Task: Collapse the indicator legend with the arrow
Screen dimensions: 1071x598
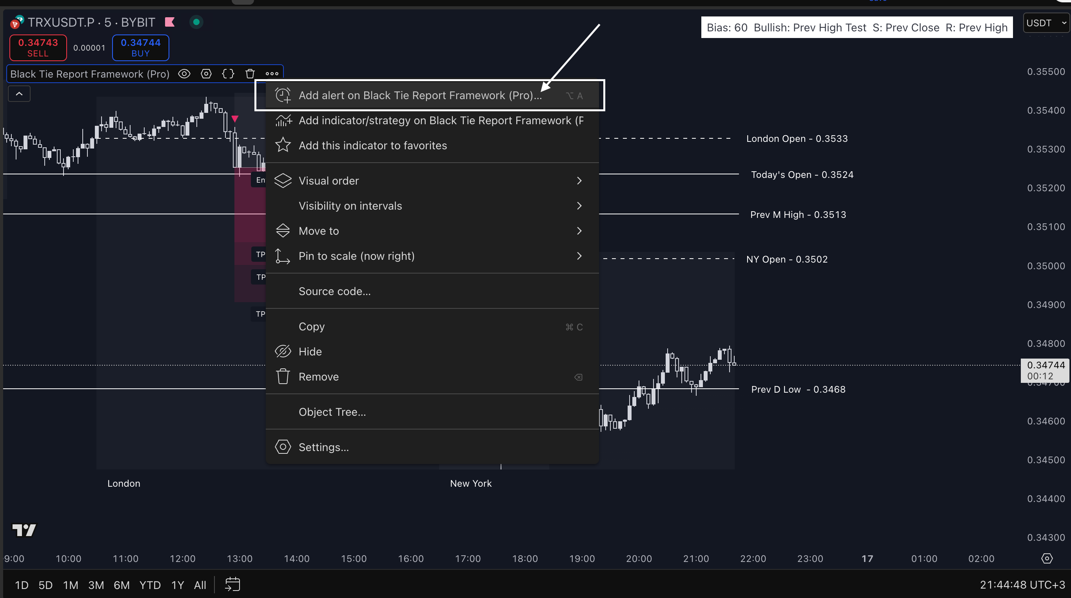Action: (19, 94)
